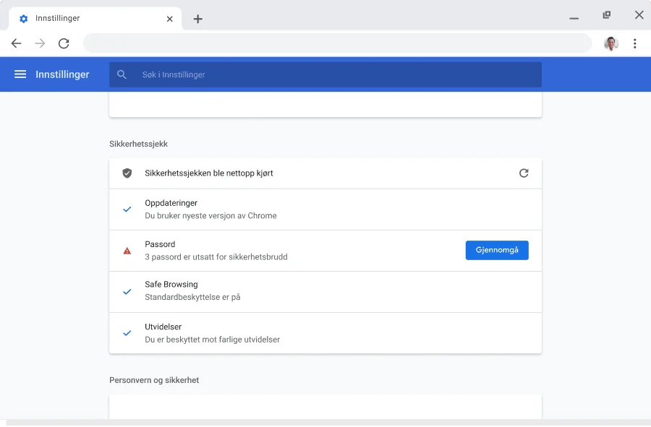Open the Utvidelser row

coord(325,333)
